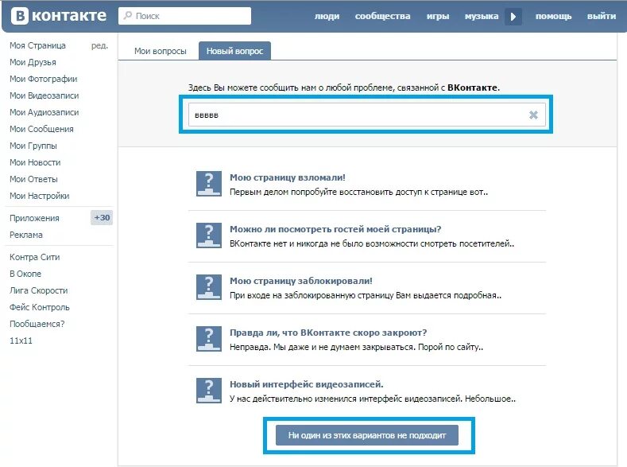This screenshot has height=467, width=627.
Task: Go to 'Моя Страница' in sidebar
Action: point(37,45)
